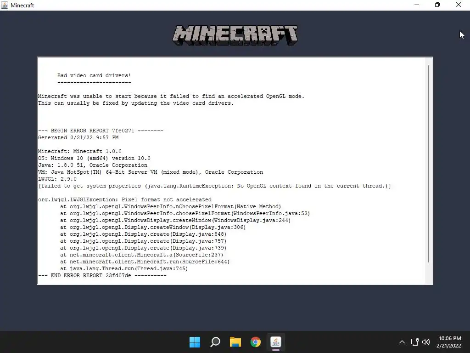The width and height of the screenshot is (470, 353).
Task: Click 'OS: Windows 10 (amd64)' line
Action: 94,158
